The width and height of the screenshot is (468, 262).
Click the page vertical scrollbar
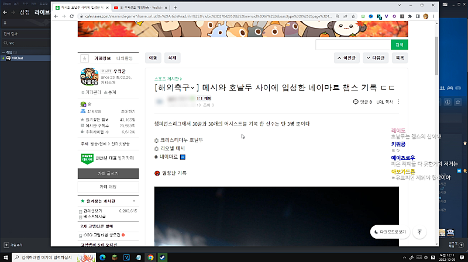click(436, 56)
